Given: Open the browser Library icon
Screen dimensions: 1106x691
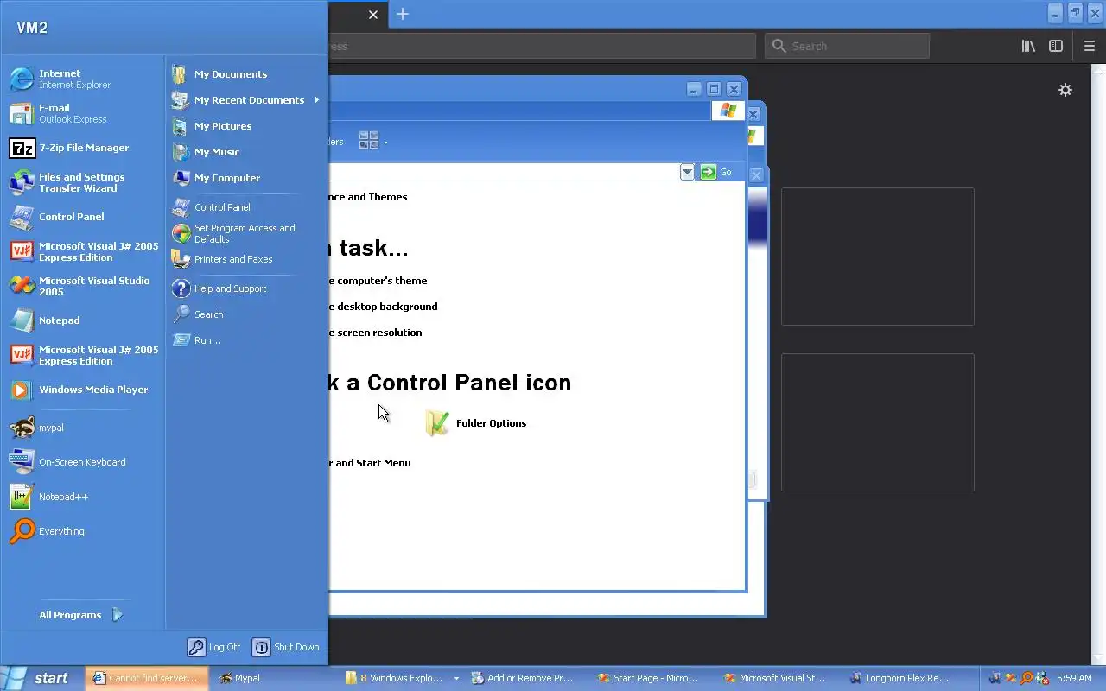Looking at the screenshot, I should pyautogui.click(x=1028, y=46).
